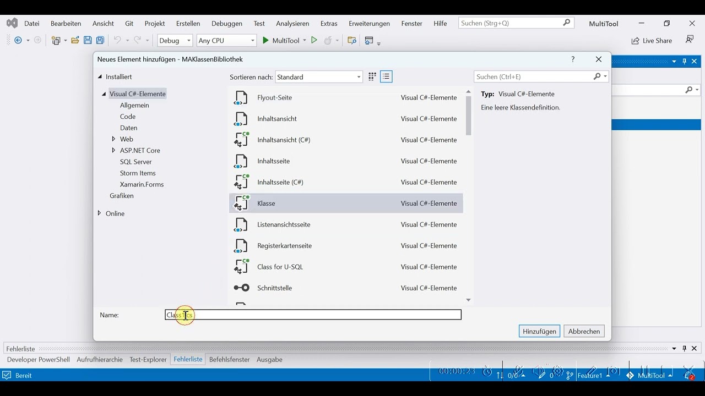Click the Bereit status icon
This screenshot has width=705, height=396.
(x=7, y=375)
